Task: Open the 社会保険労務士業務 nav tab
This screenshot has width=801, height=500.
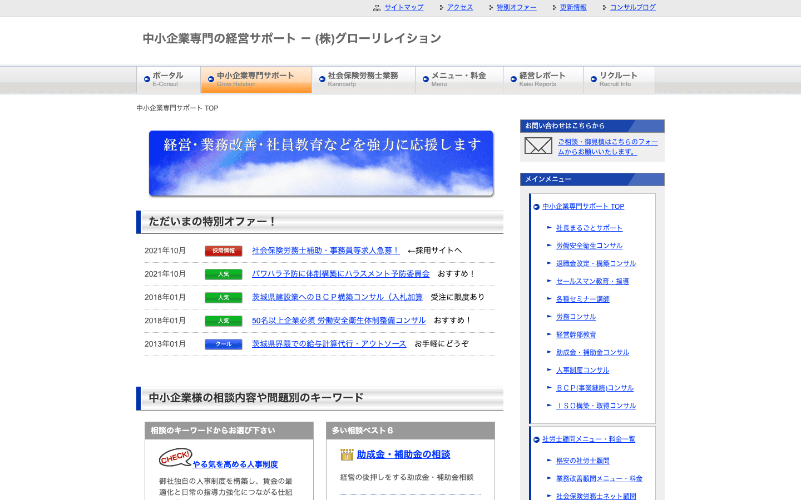Action: click(364, 79)
